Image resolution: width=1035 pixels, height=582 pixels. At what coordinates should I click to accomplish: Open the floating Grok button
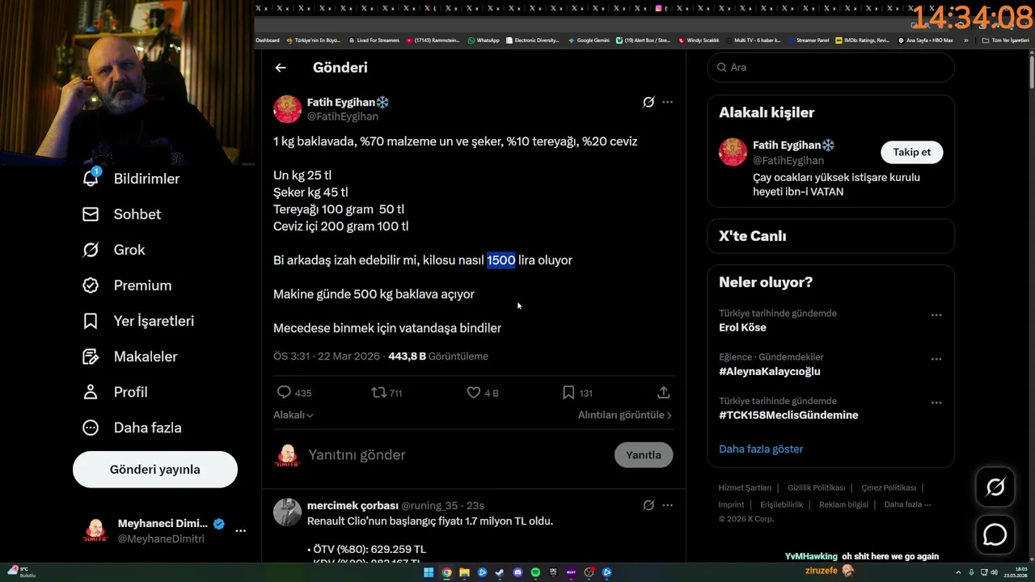995,487
